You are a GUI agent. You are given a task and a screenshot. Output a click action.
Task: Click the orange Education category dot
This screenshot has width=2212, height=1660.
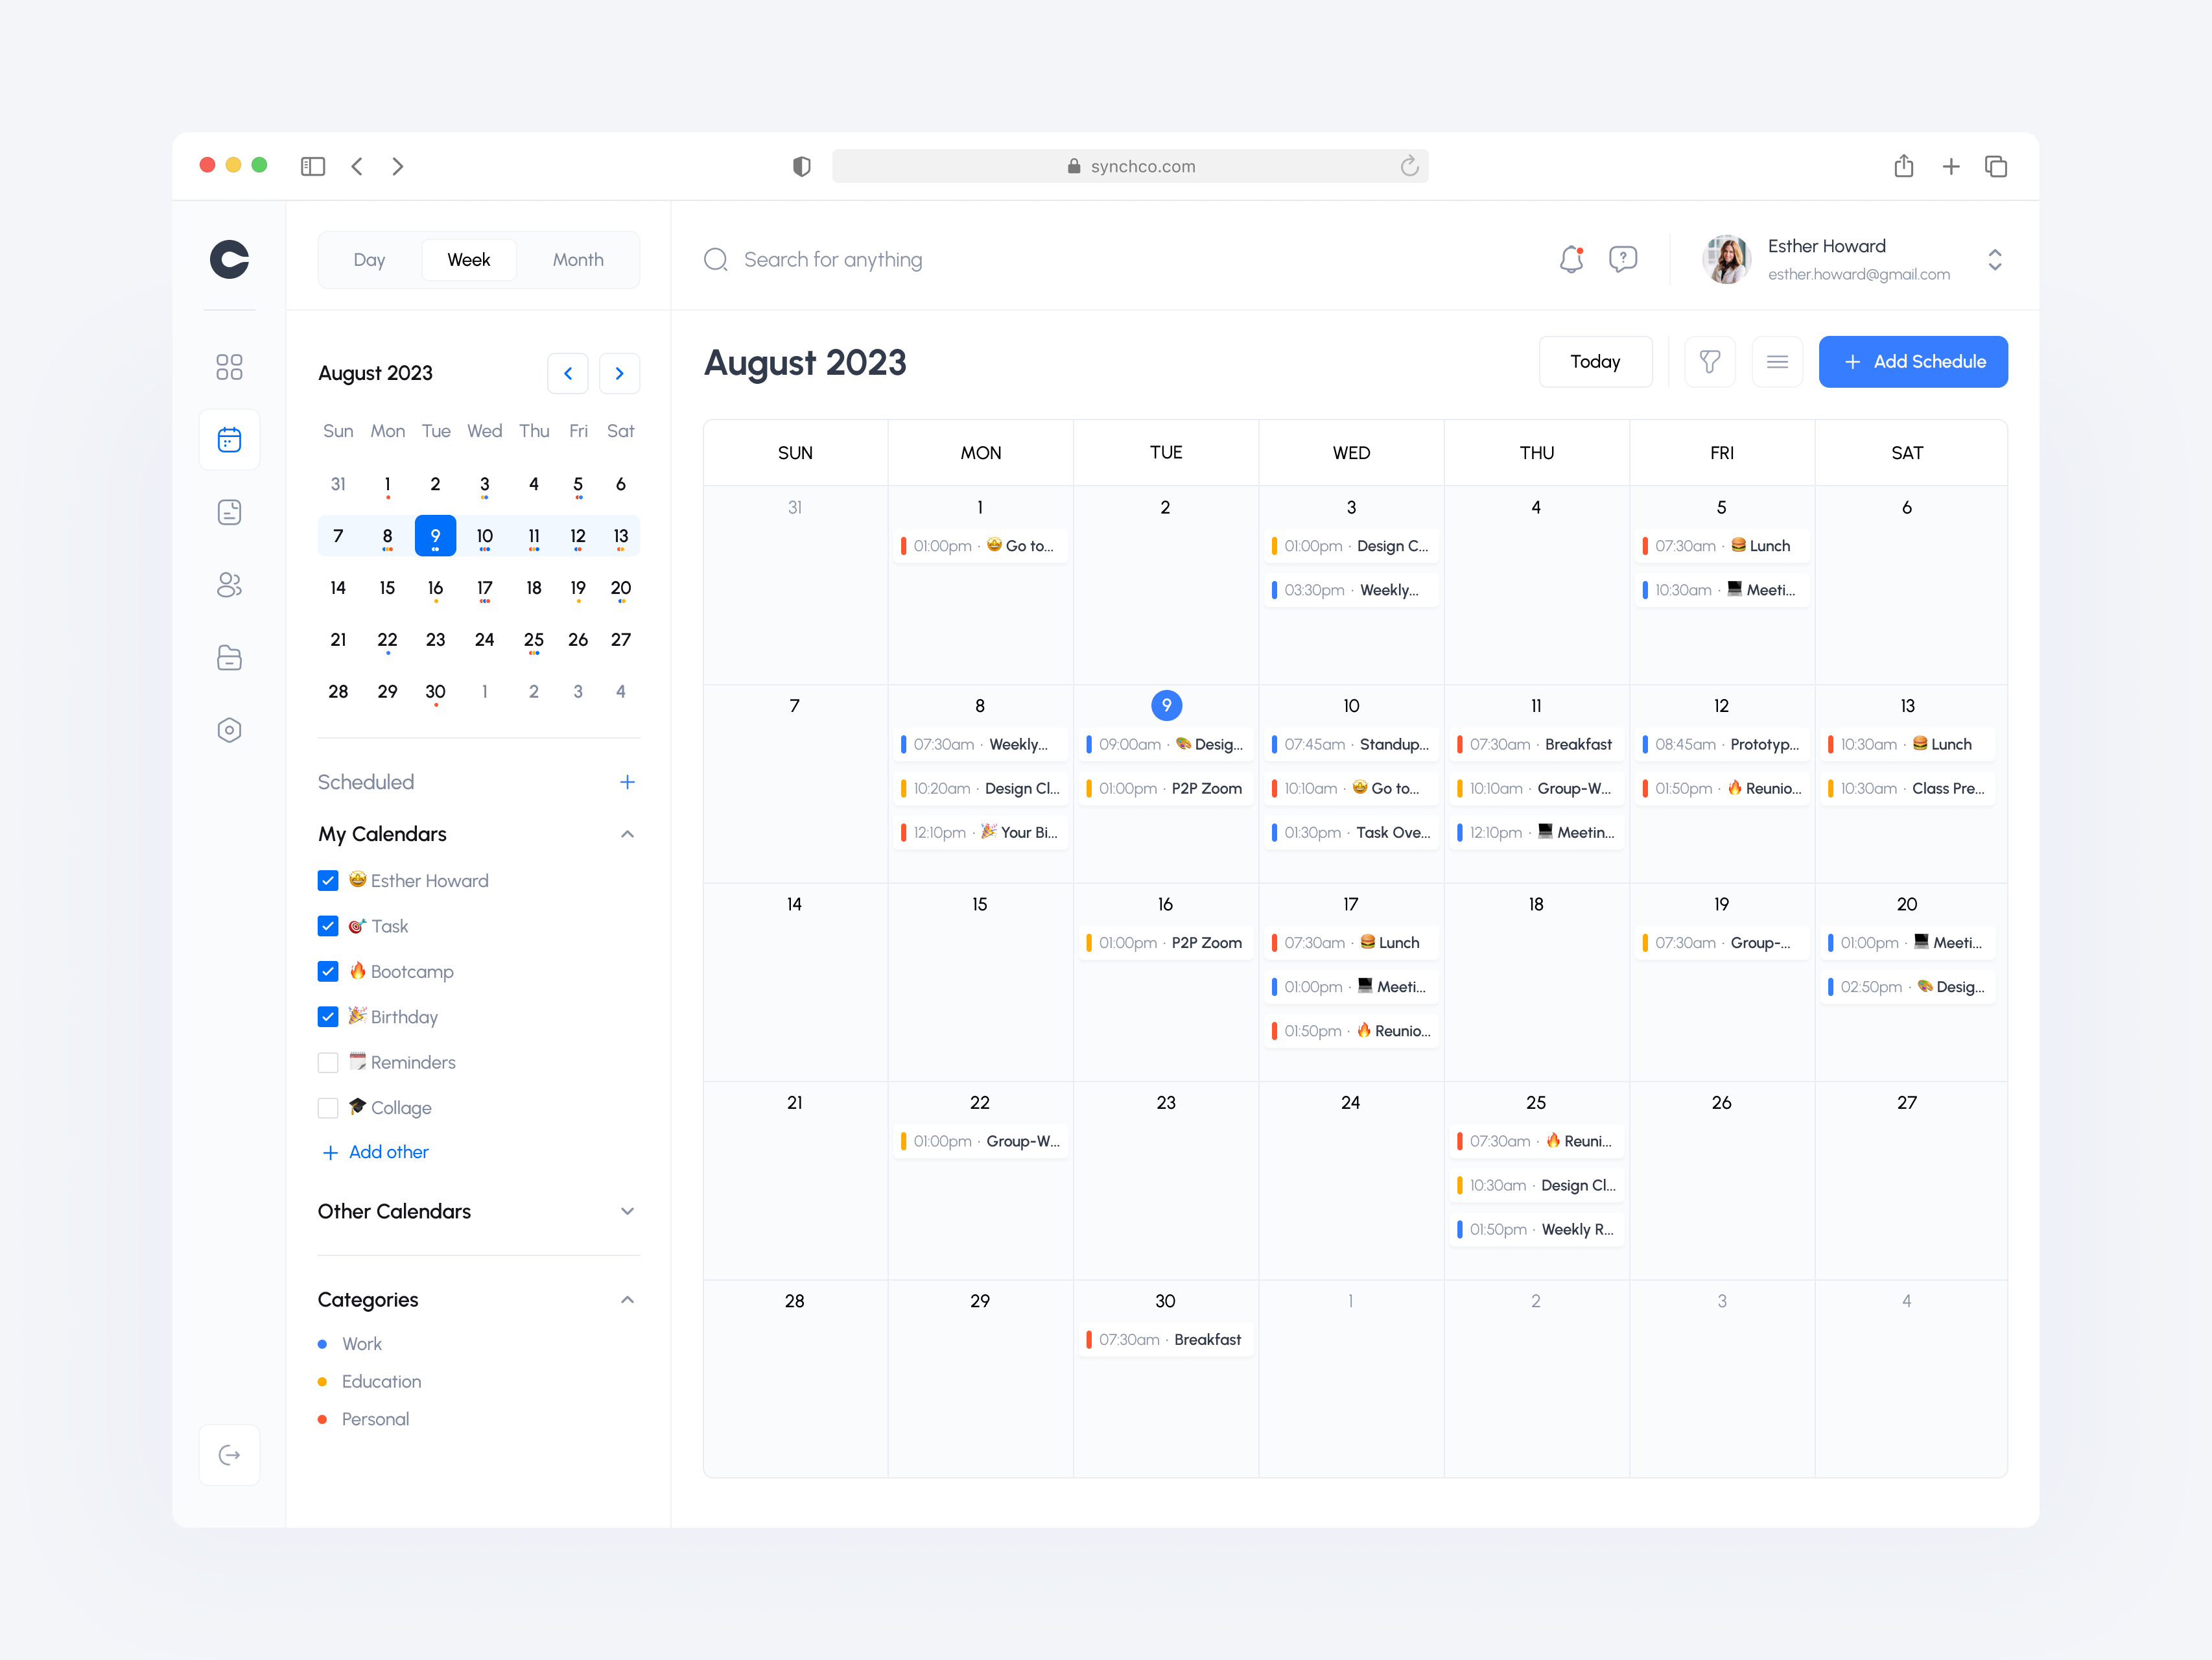coord(322,1381)
